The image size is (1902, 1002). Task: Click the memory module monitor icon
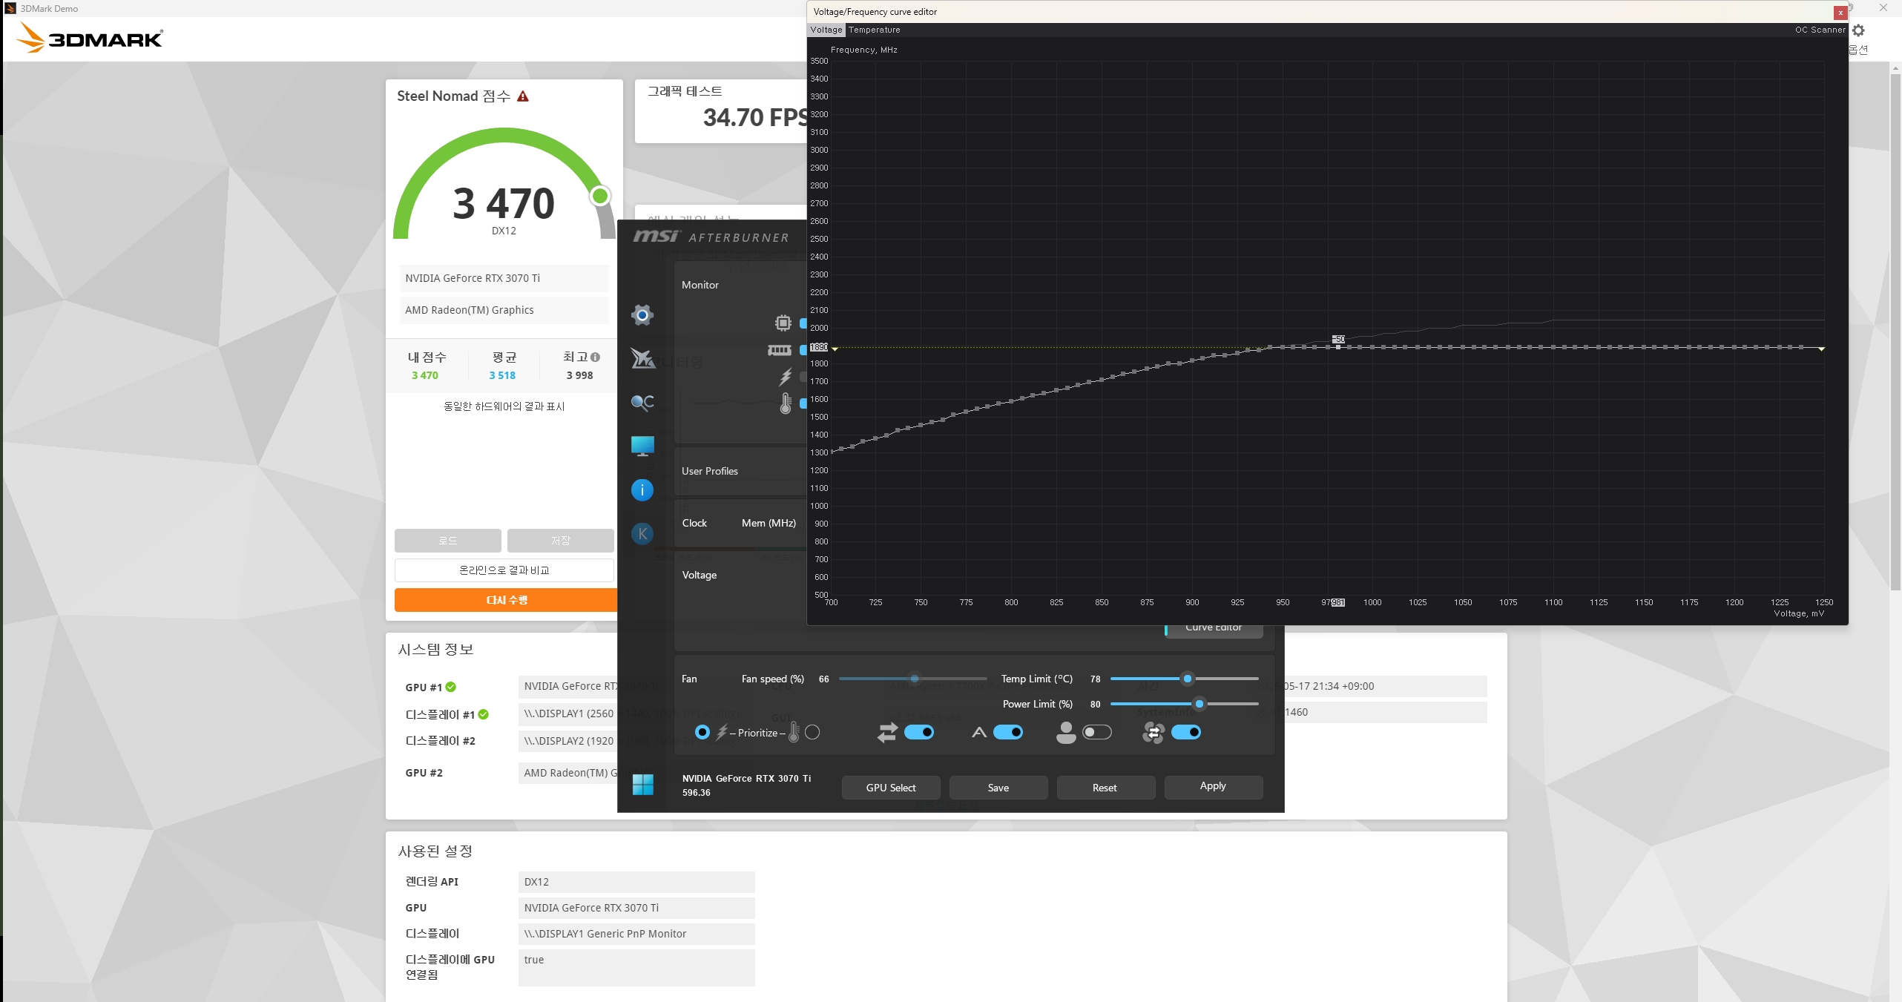tap(780, 350)
